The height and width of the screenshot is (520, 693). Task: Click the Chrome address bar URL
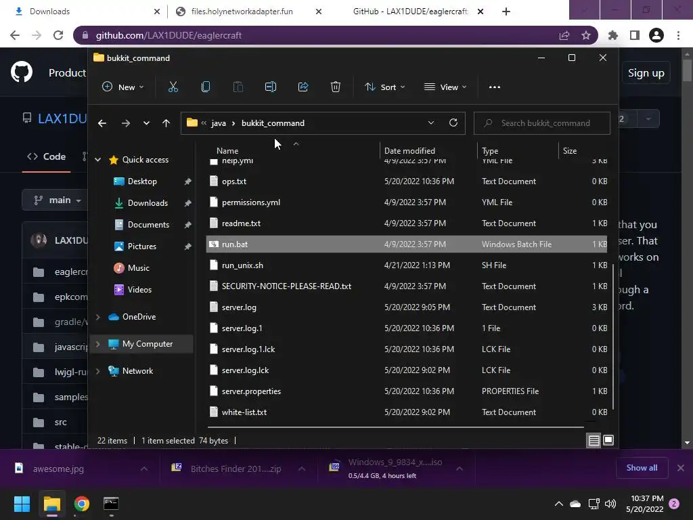click(x=169, y=35)
